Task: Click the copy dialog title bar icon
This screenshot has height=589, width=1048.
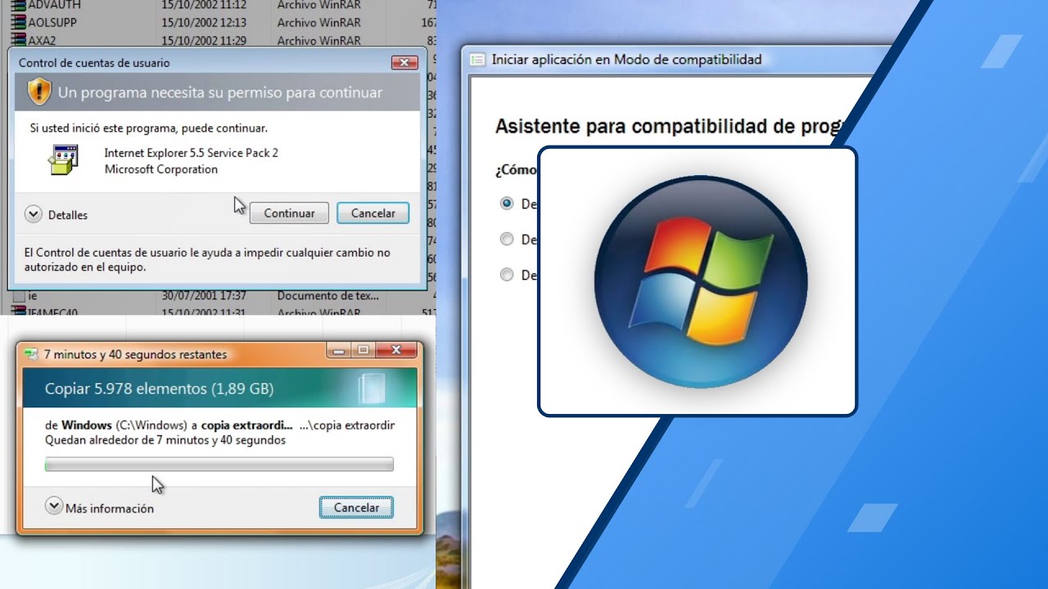Action: click(31, 354)
